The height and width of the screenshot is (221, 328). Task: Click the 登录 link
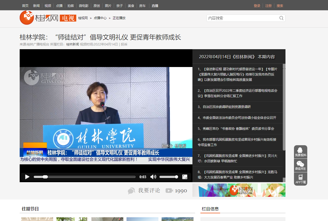[x=257, y=6]
